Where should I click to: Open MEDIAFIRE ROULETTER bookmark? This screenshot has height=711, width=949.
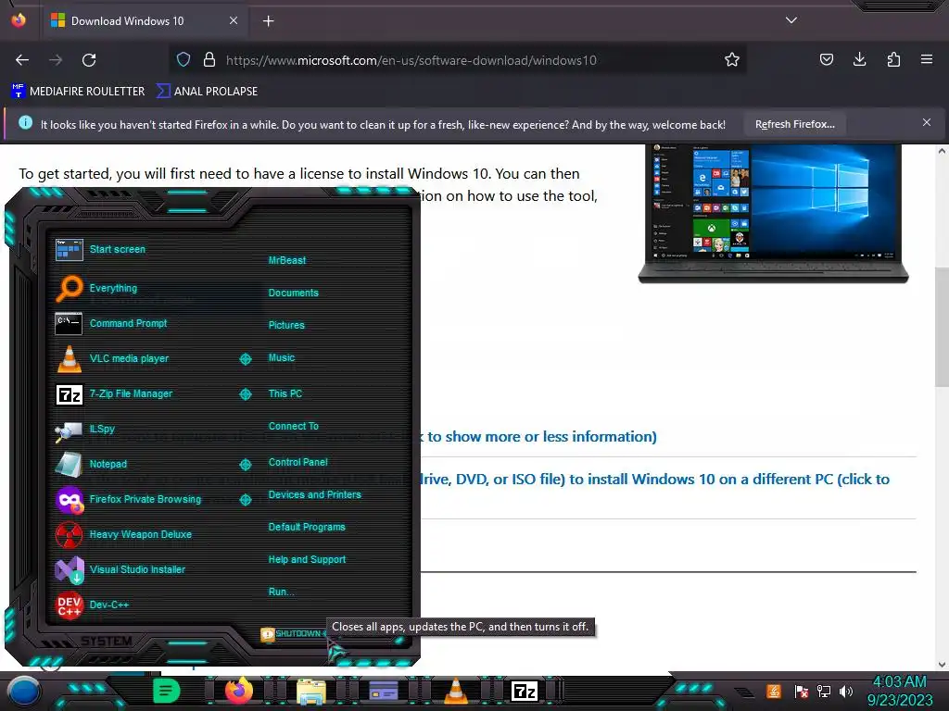click(x=78, y=92)
